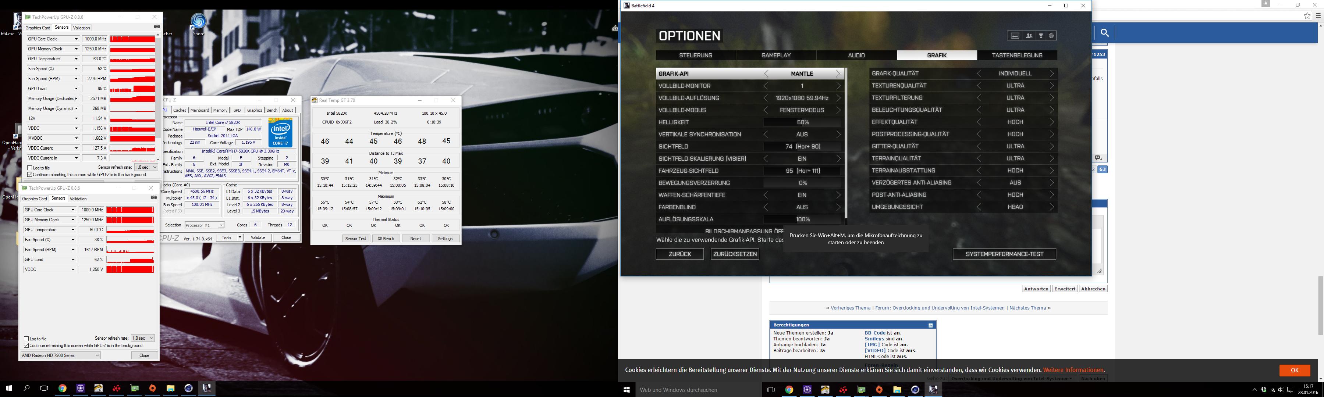Viewport: 1324px width, 397px height.
Task: Enable Log to file in upper GPU-Z window
Action: (30, 168)
